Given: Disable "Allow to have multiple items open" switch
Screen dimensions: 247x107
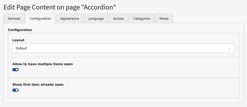Looking at the screenshot, I should click(x=16, y=70).
